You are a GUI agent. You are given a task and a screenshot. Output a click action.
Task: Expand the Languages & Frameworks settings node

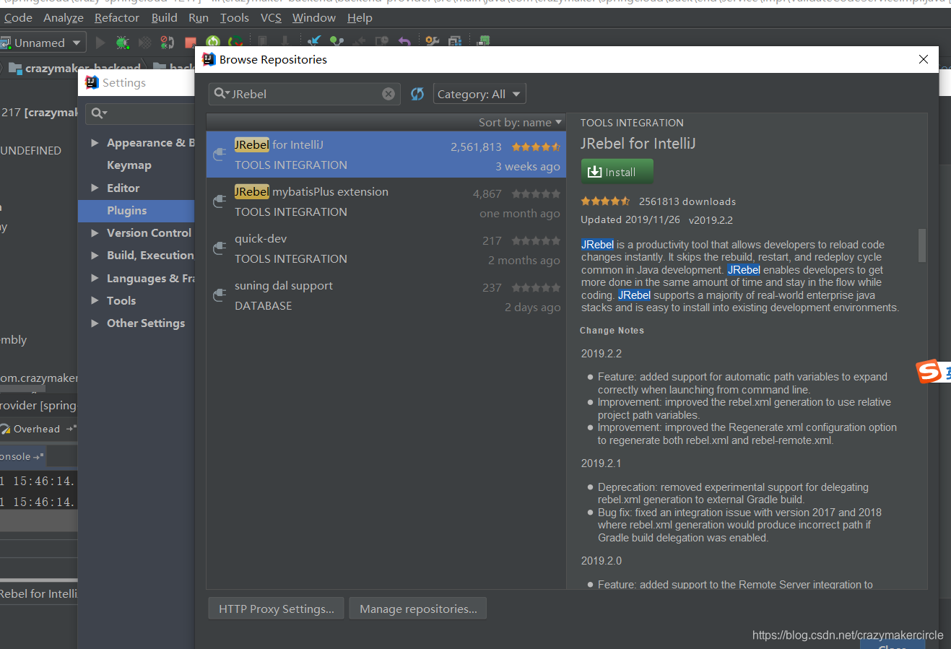coord(95,278)
